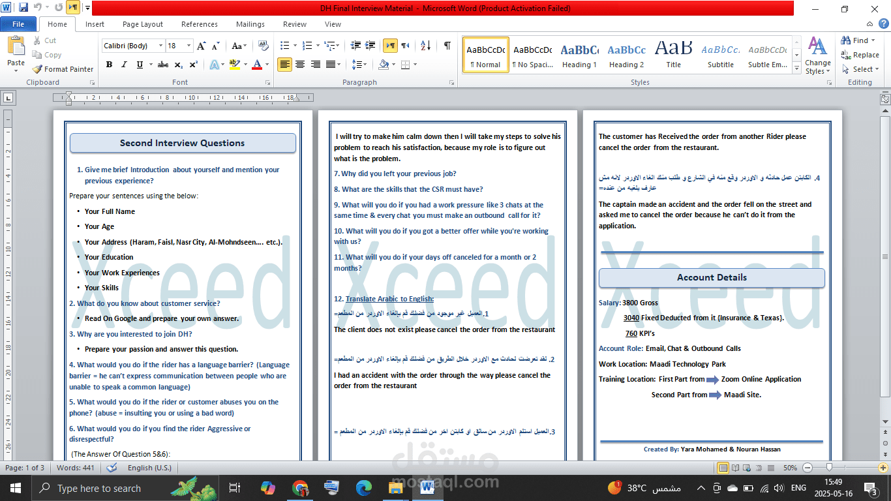
Task: Clear all formatting with the eraser icon
Action: pos(264,46)
